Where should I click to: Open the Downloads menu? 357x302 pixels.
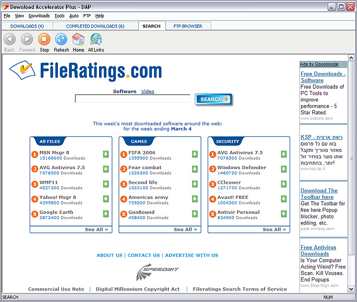coord(39,16)
